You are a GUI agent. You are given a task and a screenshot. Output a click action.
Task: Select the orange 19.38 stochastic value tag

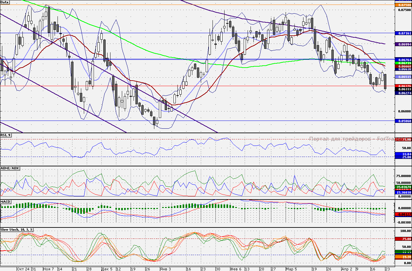403,257
